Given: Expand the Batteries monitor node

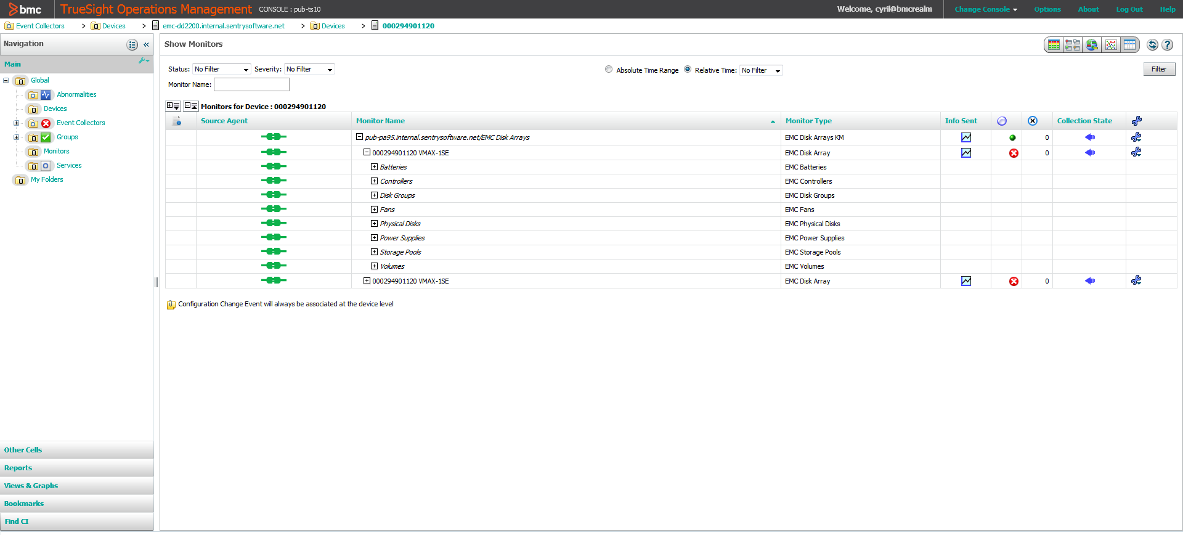Looking at the screenshot, I should tap(374, 166).
